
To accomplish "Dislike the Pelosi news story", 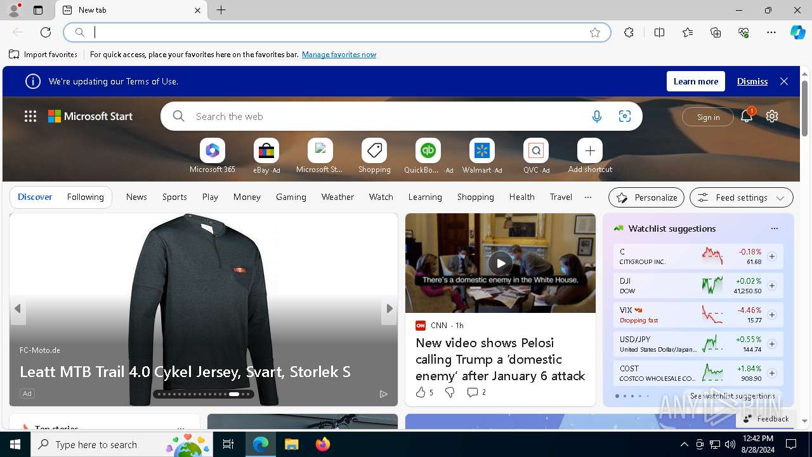I will pos(450,392).
